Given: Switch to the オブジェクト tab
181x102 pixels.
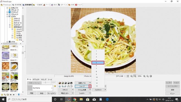Looking at the screenshot, I should (36, 80).
